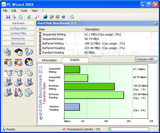Select the gears benchmark icon
The image size is (160, 133).
(29, 52)
